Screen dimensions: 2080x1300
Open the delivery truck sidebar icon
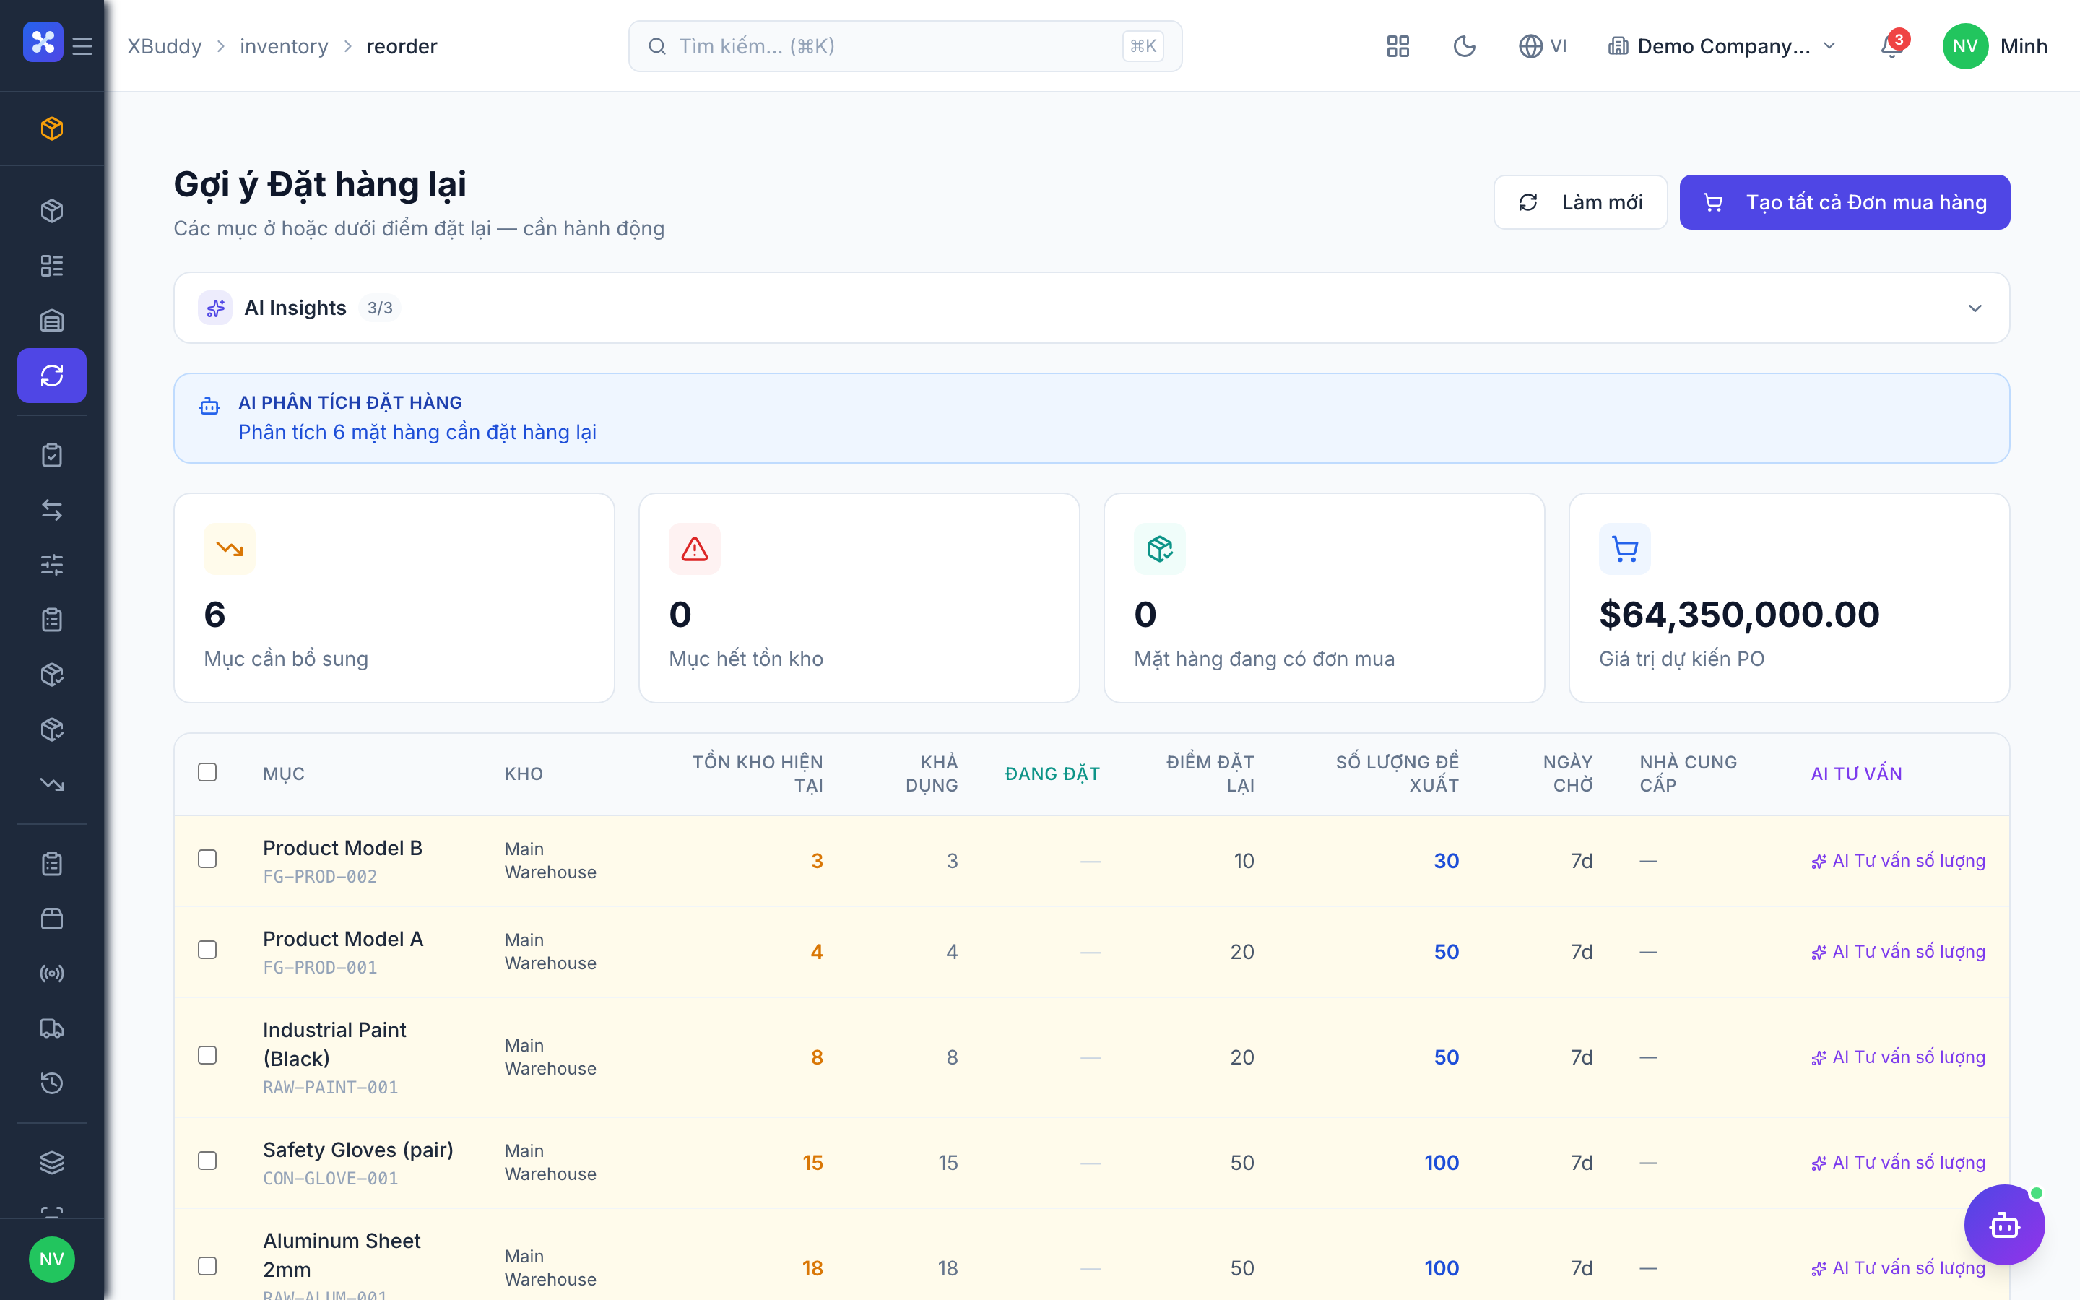click(53, 1028)
